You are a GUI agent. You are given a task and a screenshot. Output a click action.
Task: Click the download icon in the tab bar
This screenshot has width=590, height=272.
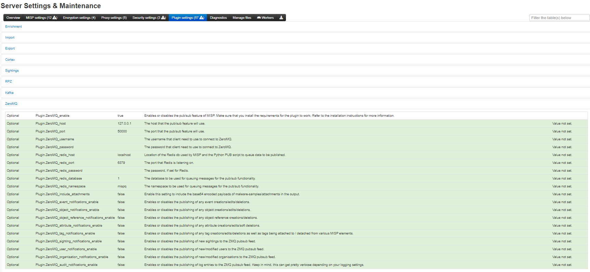[281, 18]
